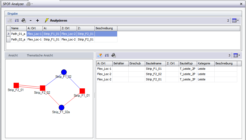Screen dimensions: 246x140
Task: Click the row selector of Path_02_a
Action: [x=8, y=39]
